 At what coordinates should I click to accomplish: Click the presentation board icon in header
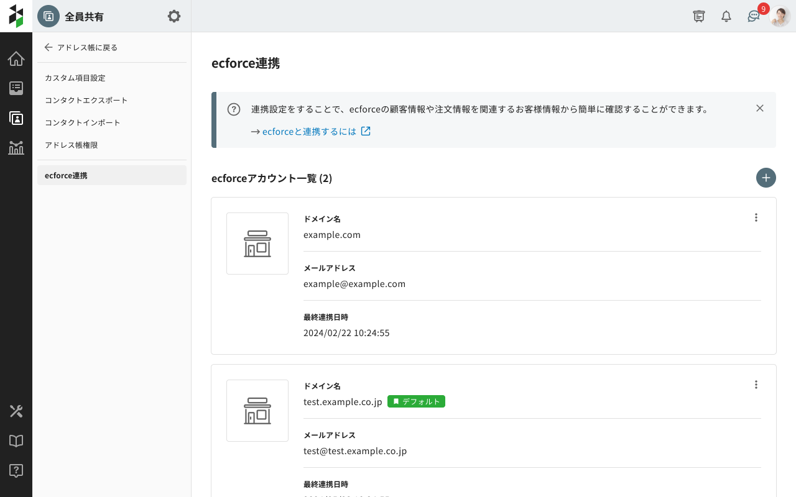699,17
